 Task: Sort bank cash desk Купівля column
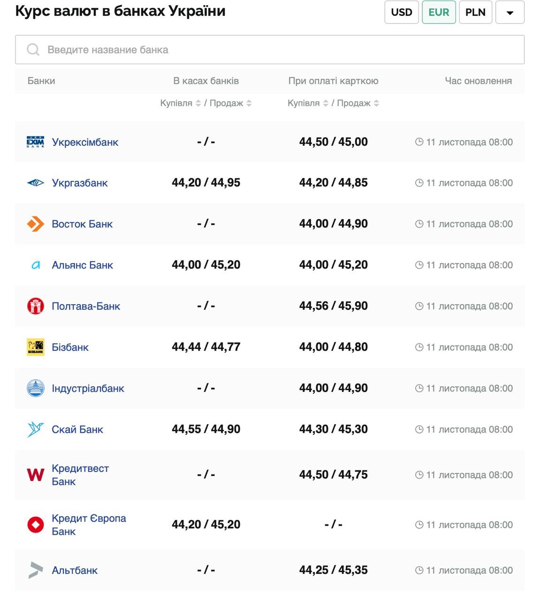(198, 103)
